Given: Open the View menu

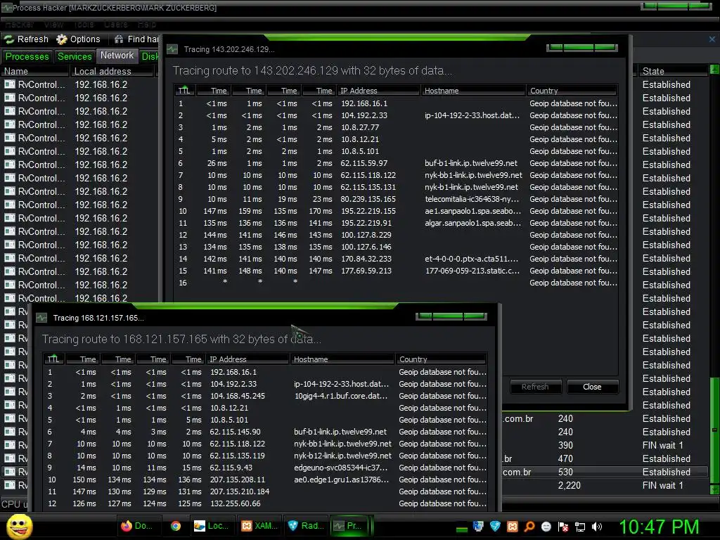Looking at the screenshot, I should 53,25.
